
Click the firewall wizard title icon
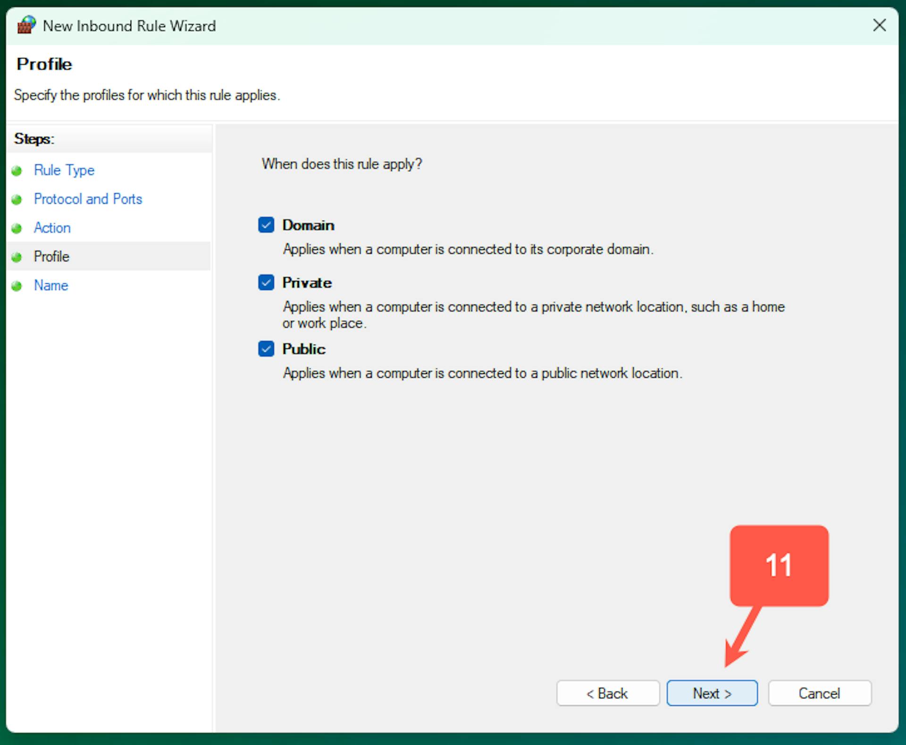point(26,25)
